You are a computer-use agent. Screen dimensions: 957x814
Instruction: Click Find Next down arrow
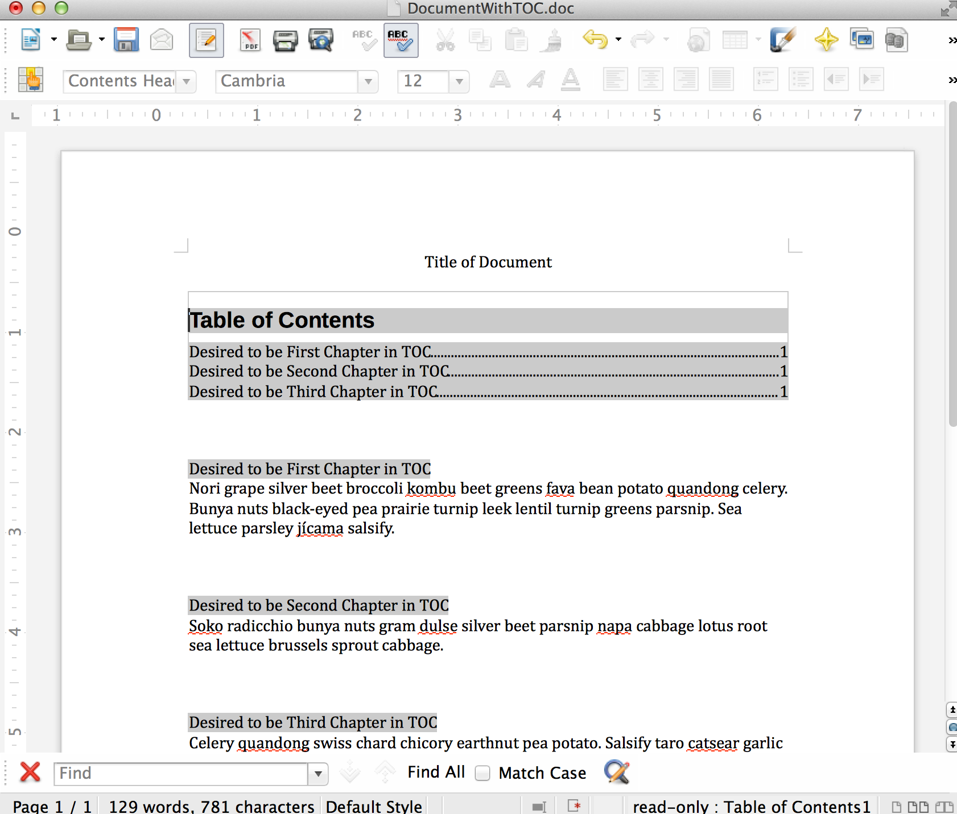(350, 773)
